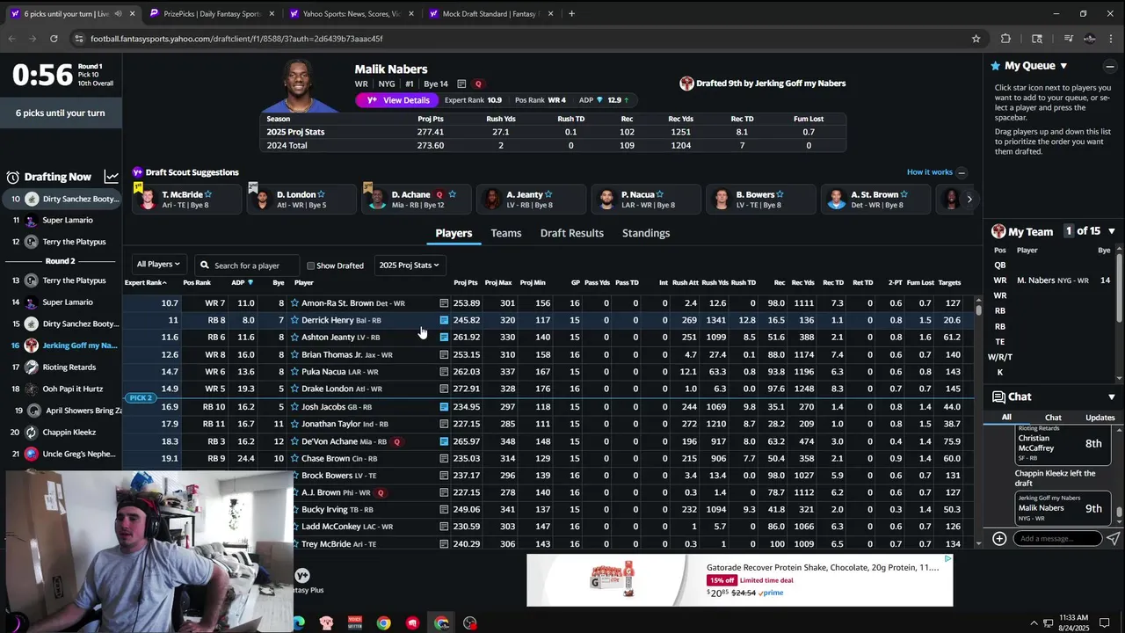Toggle star for Jonathan Taylor row
This screenshot has width=1125, height=633.
(294, 424)
